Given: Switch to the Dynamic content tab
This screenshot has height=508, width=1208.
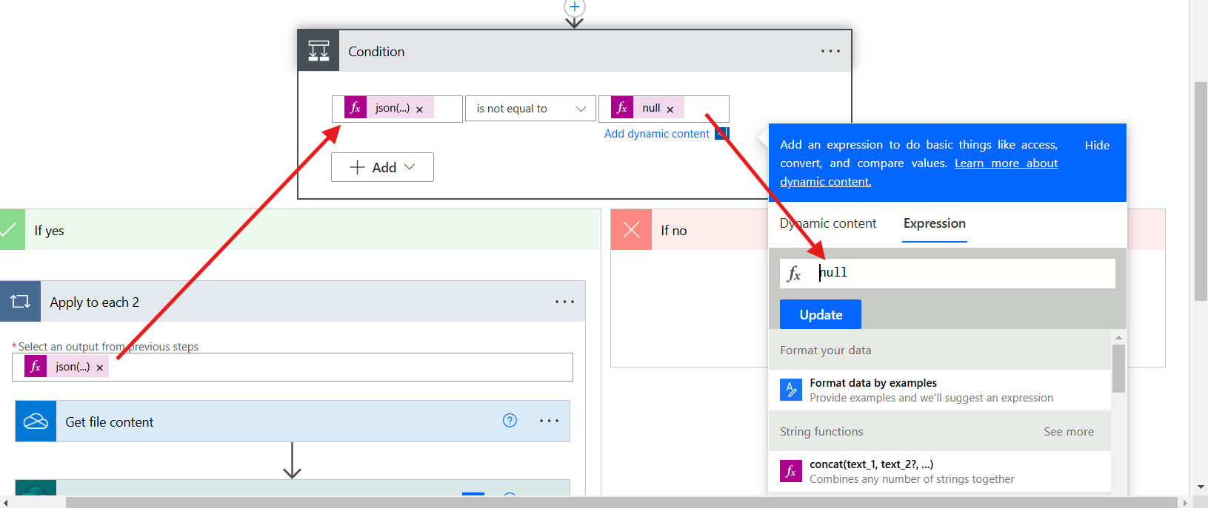Looking at the screenshot, I should point(827,223).
